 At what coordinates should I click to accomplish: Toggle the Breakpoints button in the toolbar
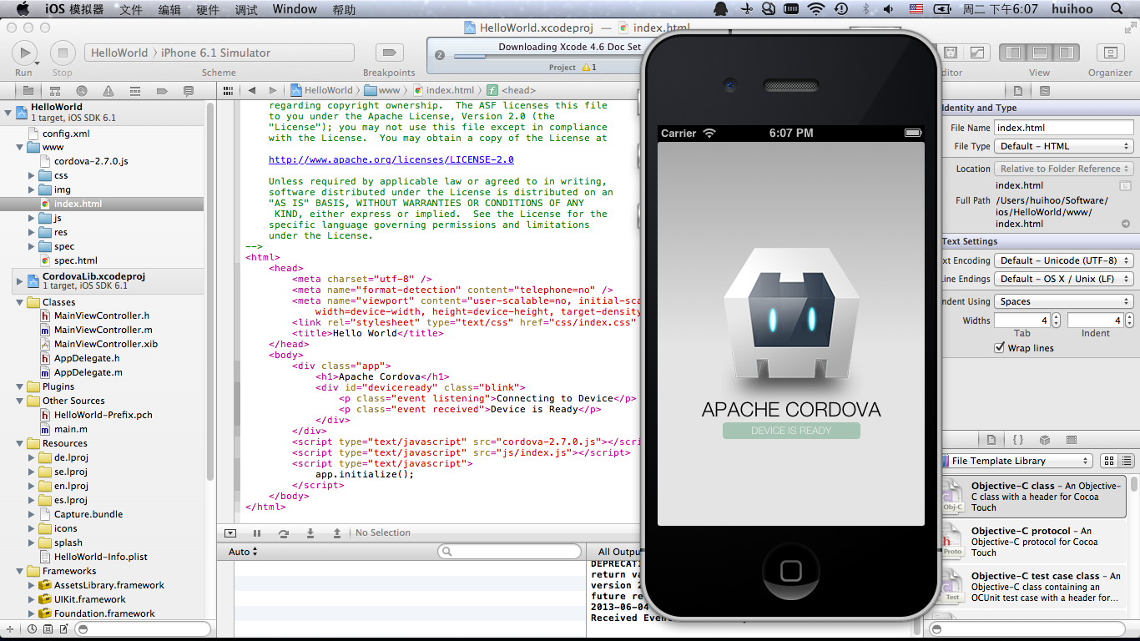click(388, 53)
